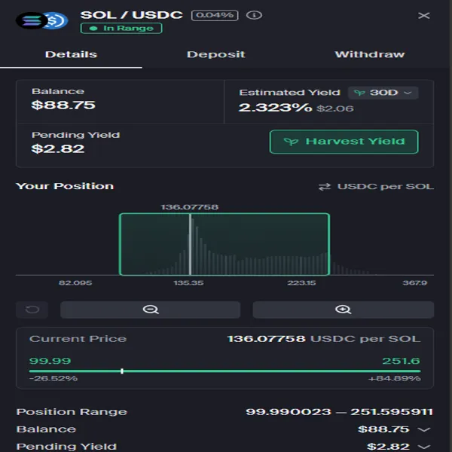This screenshot has width=452, height=452.
Task: Click the zoom in magnifier button
Action: (343, 310)
